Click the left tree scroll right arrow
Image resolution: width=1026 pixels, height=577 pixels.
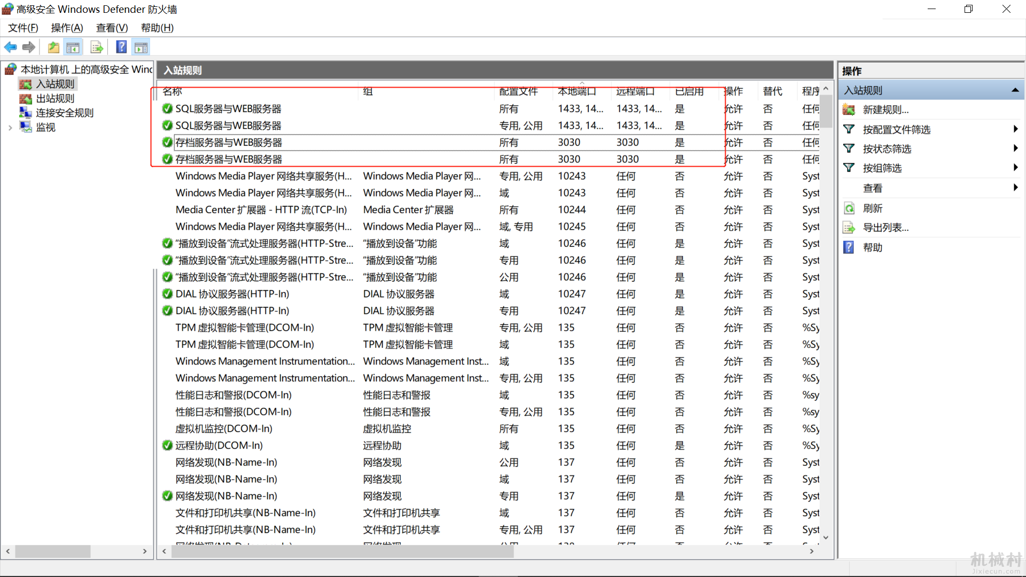[x=145, y=551]
